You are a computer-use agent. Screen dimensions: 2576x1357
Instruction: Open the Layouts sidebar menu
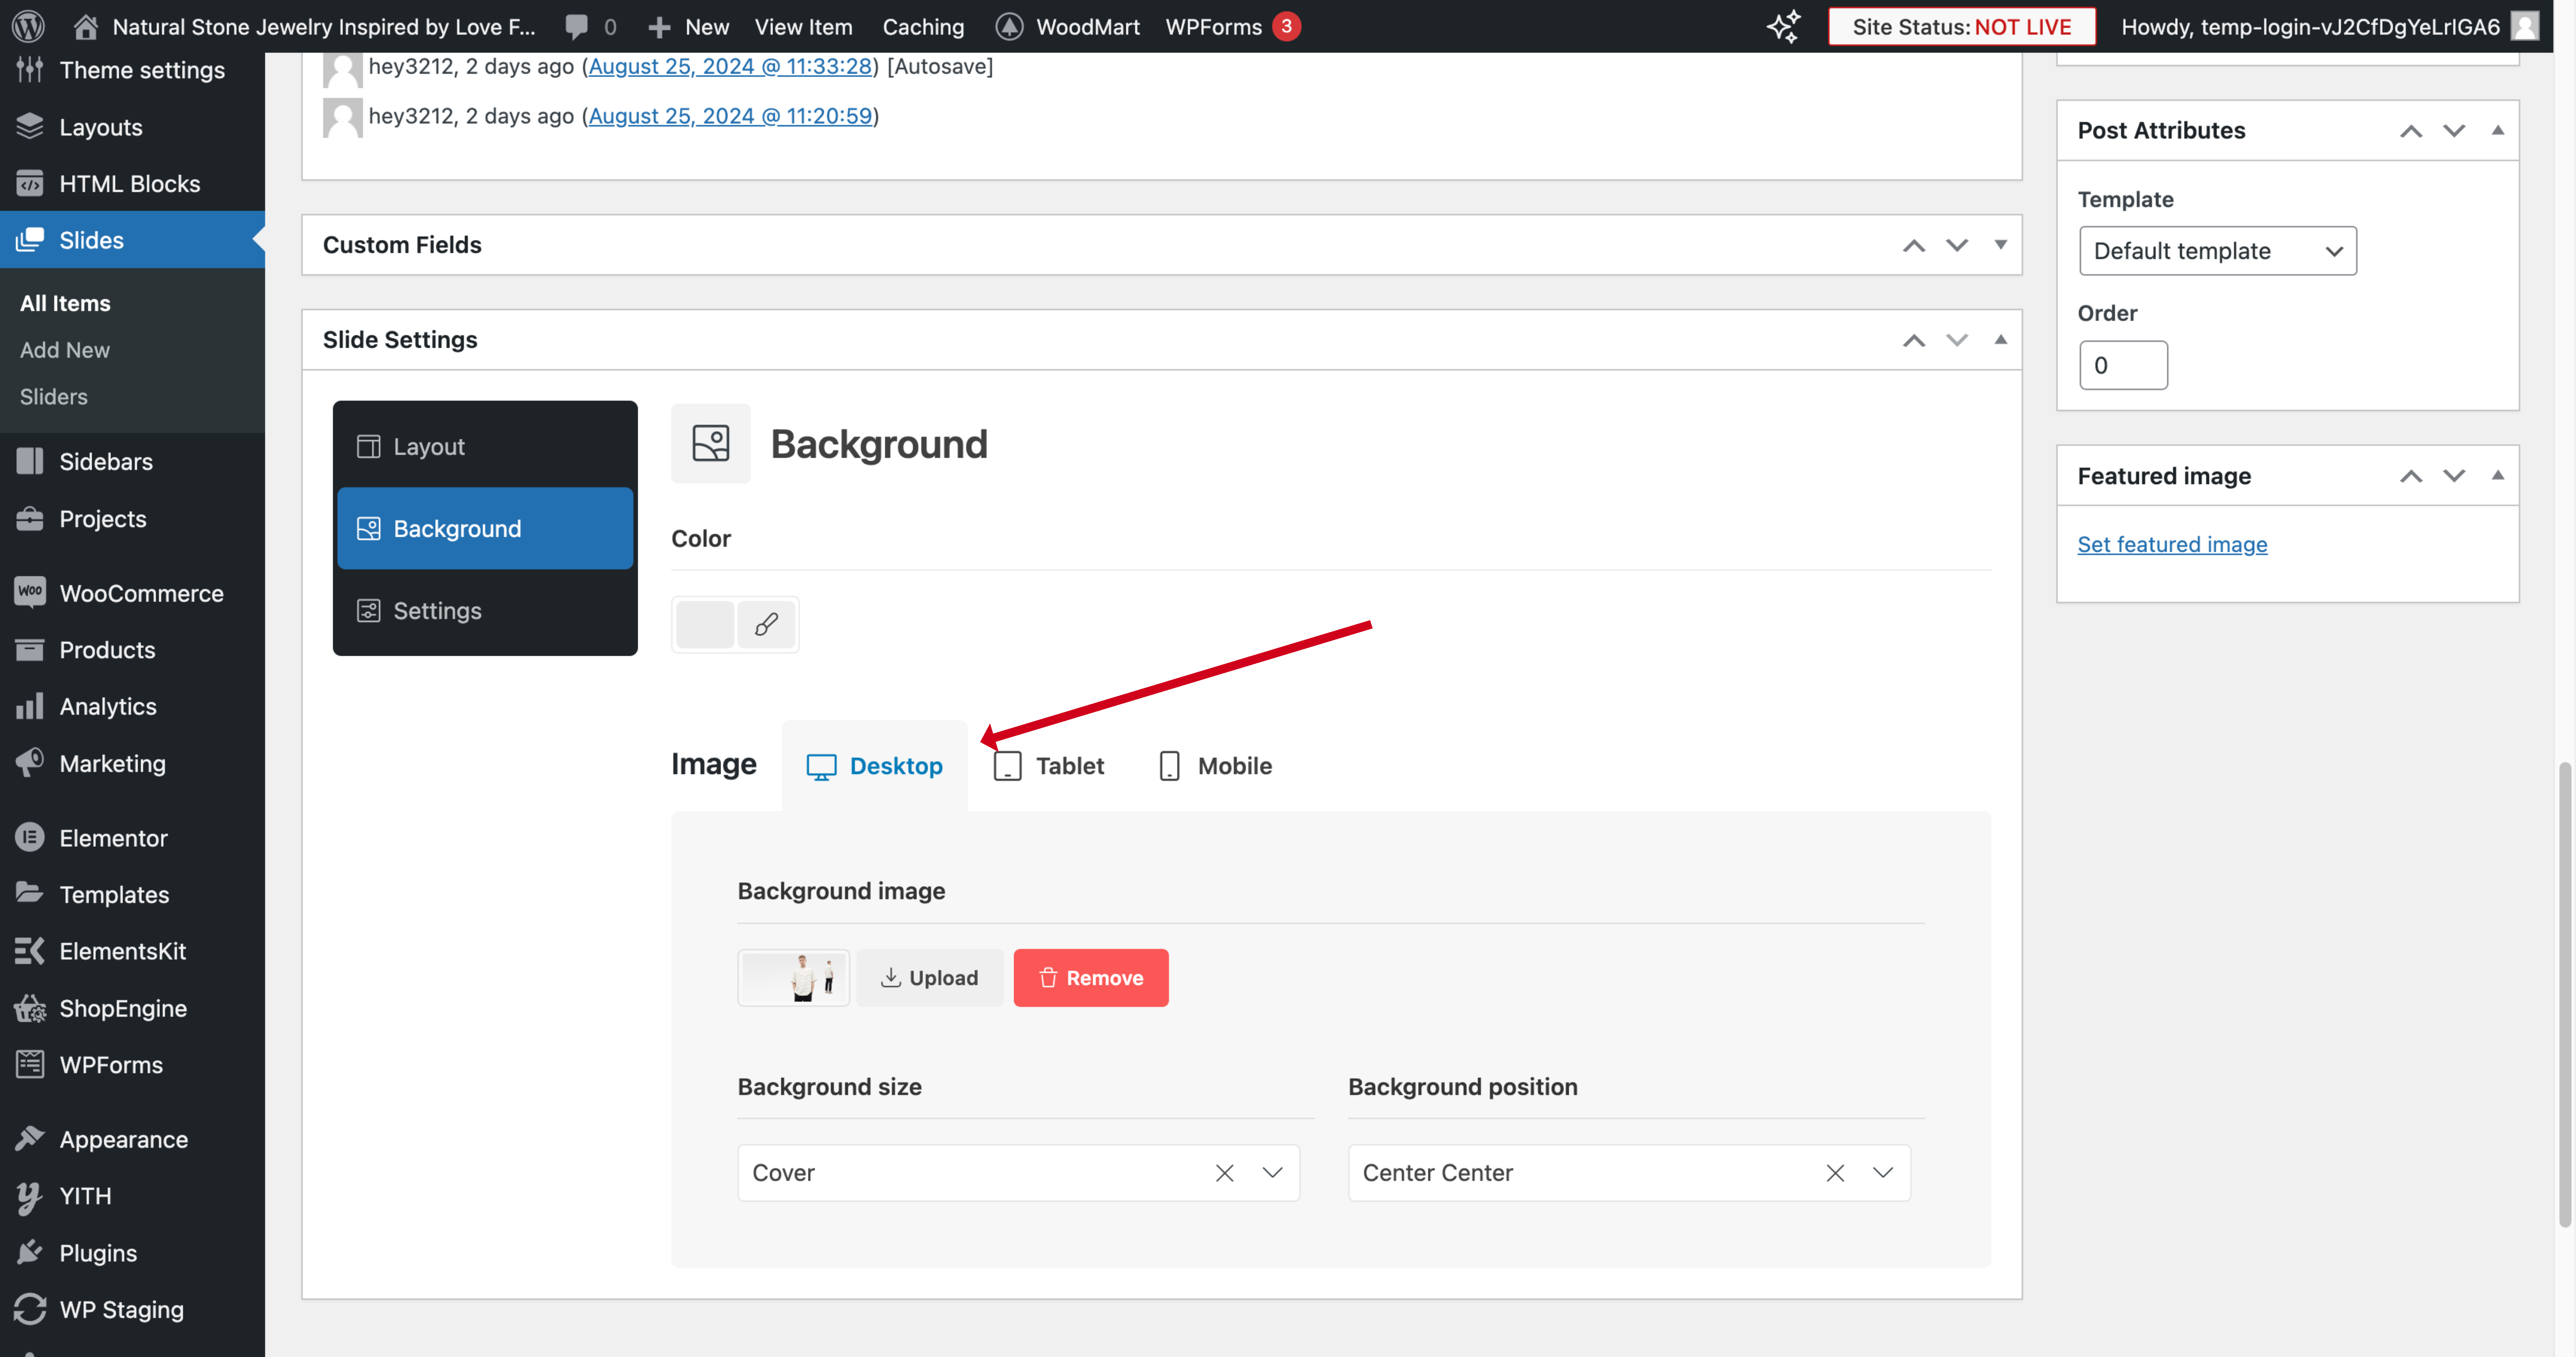point(132,127)
